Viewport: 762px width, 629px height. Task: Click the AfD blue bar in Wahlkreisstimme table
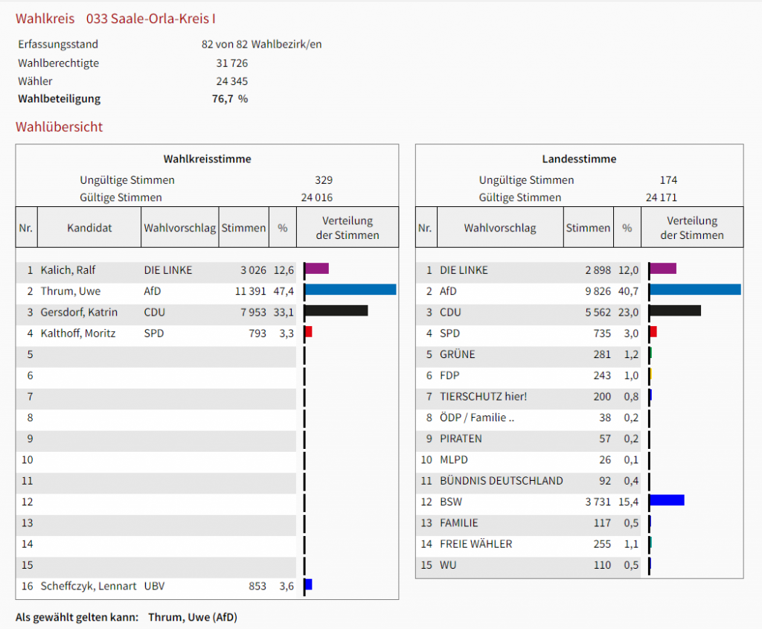(350, 290)
